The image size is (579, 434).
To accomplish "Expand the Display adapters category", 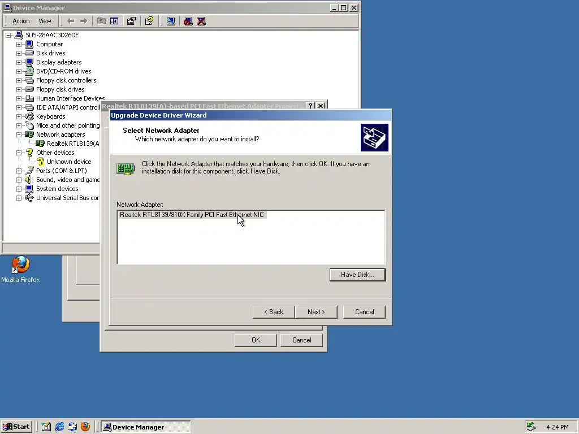I will (19, 62).
